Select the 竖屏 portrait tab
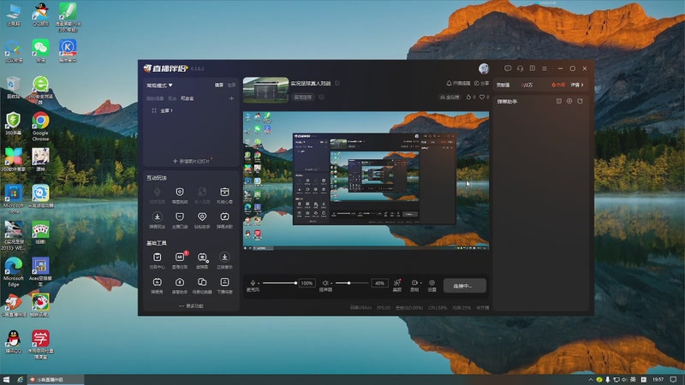 [x=231, y=85]
